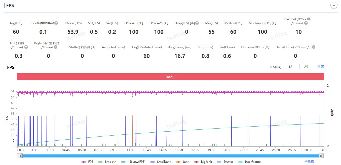Image resolution: width=341 pixels, height=165 pixels.
Task: Toggle BigJank legend entry
Action: (x=203, y=162)
